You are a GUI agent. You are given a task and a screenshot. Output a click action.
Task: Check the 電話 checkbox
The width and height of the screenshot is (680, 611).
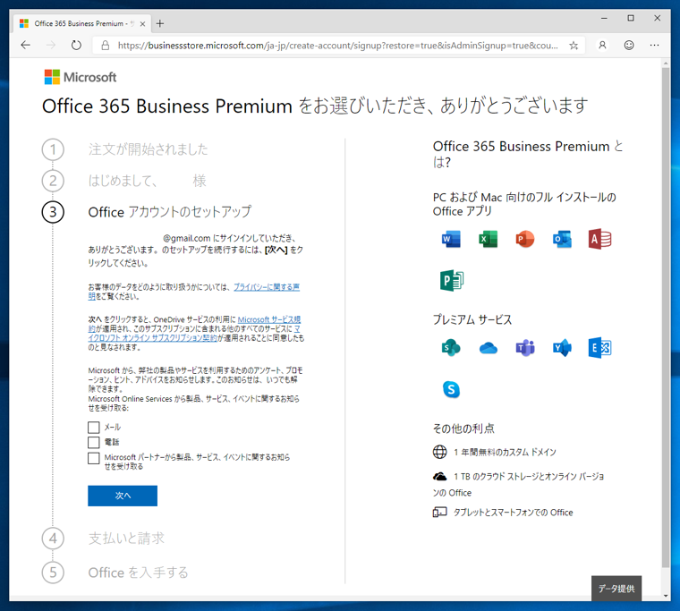coord(94,442)
